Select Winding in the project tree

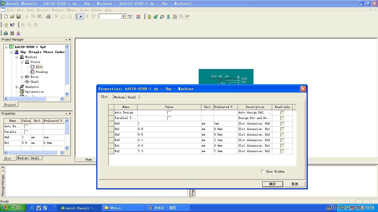pyautogui.click(x=42, y=72)
